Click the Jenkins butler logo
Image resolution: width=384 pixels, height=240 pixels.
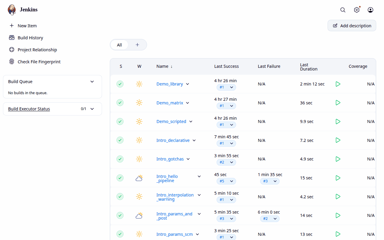[12, 10]
